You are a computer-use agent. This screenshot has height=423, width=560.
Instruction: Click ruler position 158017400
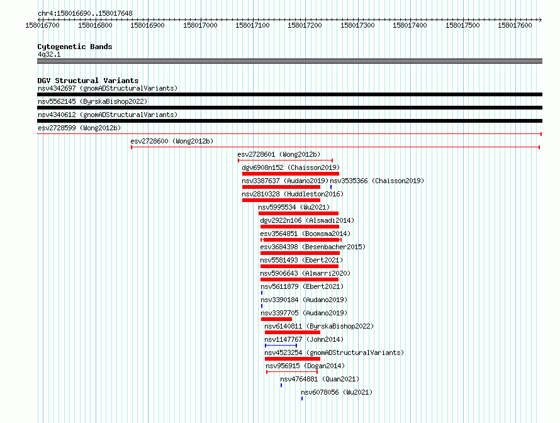coord(410,25)
